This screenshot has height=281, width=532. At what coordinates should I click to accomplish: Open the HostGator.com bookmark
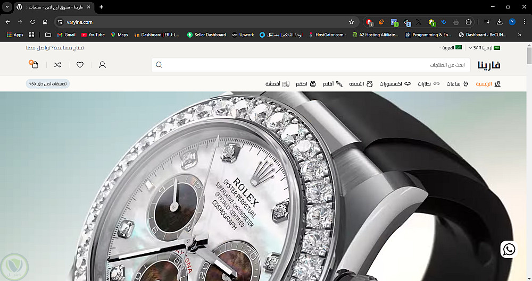point(327,35)
